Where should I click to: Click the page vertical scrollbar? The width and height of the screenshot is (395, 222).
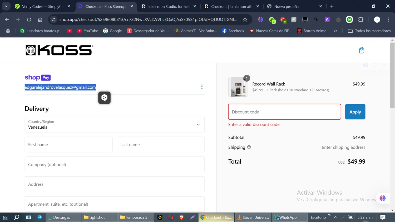pos(392,75)
